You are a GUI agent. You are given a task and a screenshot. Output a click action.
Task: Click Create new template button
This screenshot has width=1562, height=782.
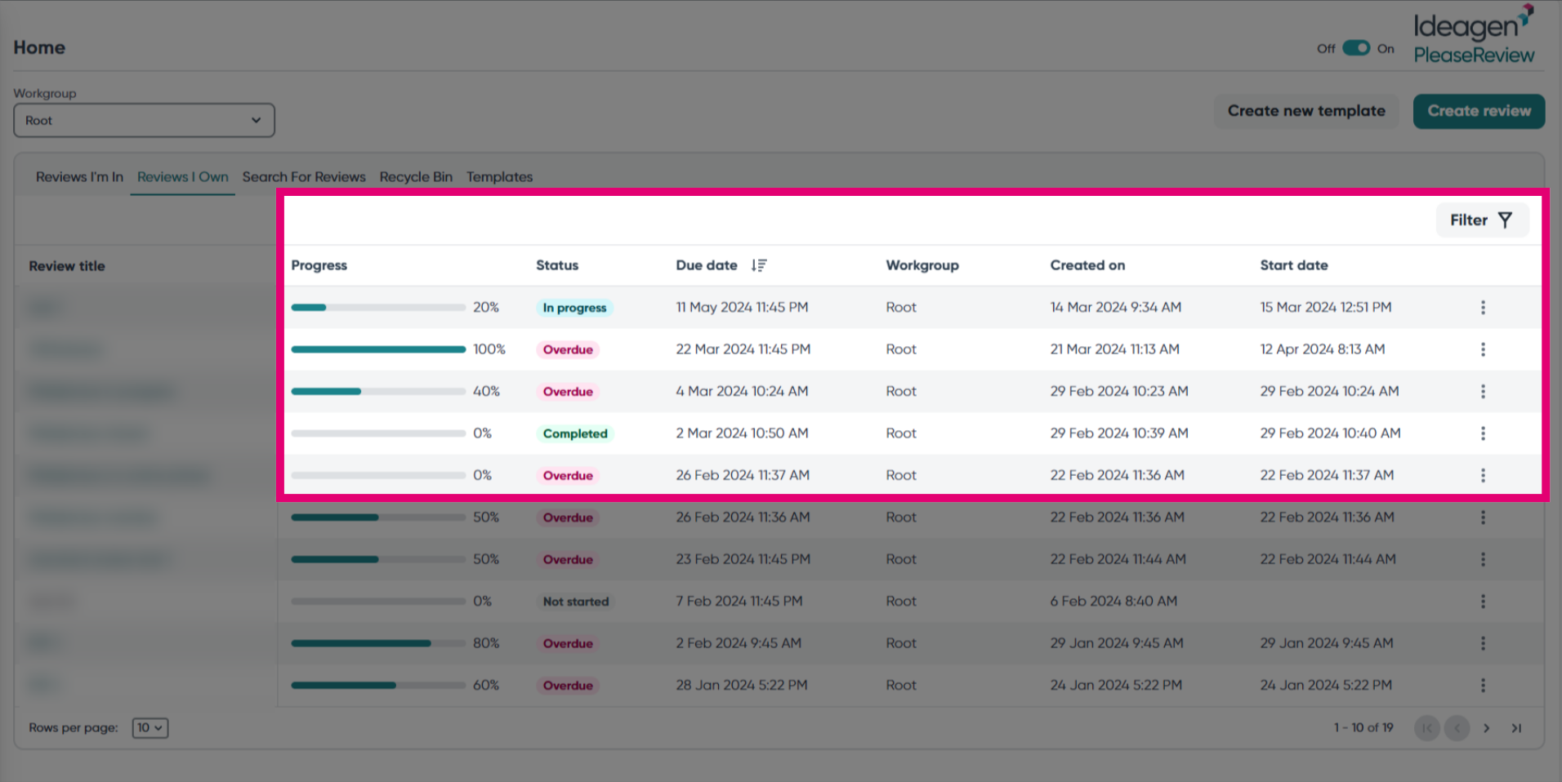1306,111
